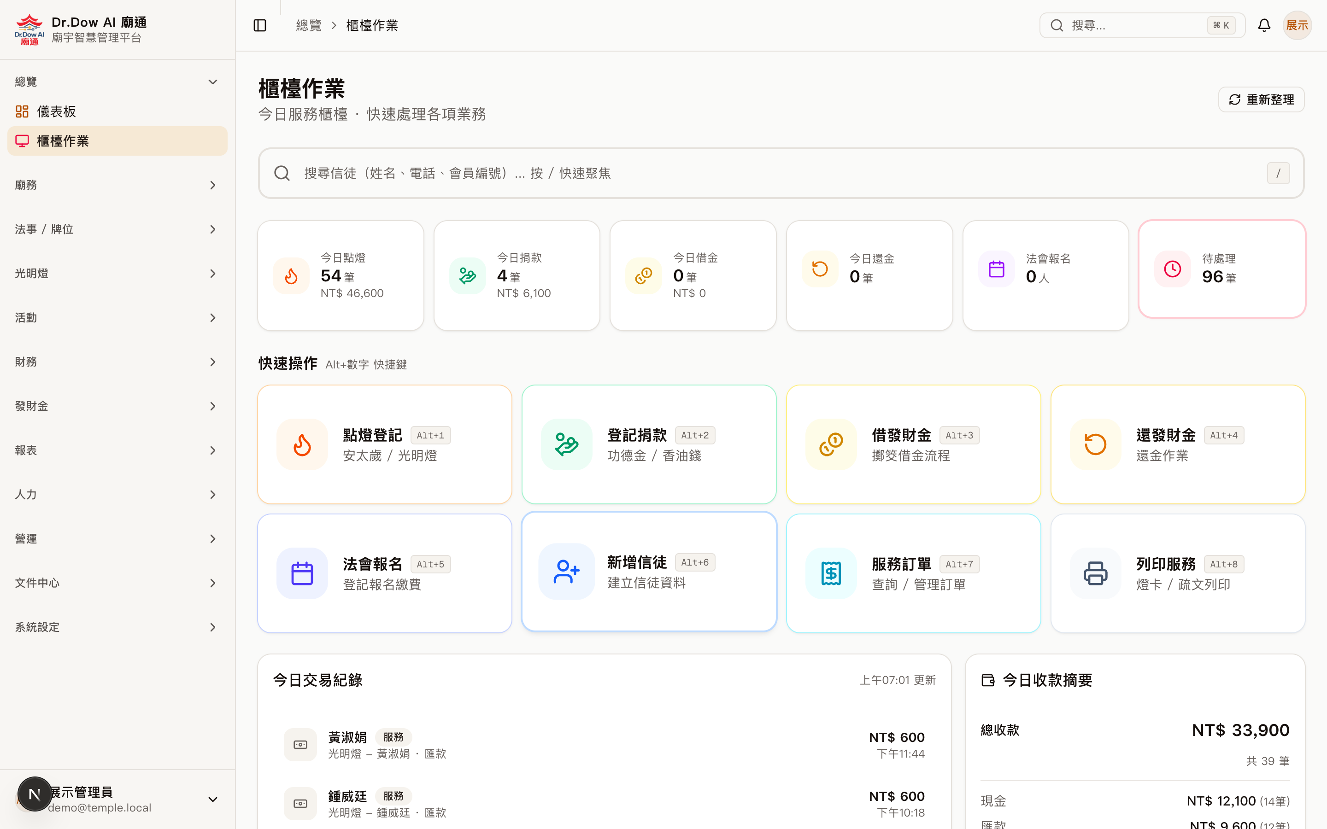Click the receipt icon on 服務訂單 card
This screenshot has width=1327, height=829.
(830, 573)
